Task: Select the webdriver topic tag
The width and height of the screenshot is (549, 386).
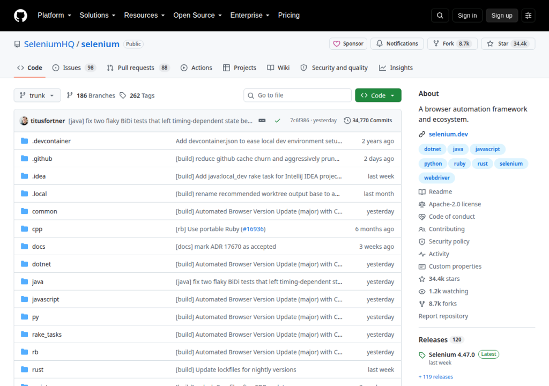Action: click(x=436, y=178)
